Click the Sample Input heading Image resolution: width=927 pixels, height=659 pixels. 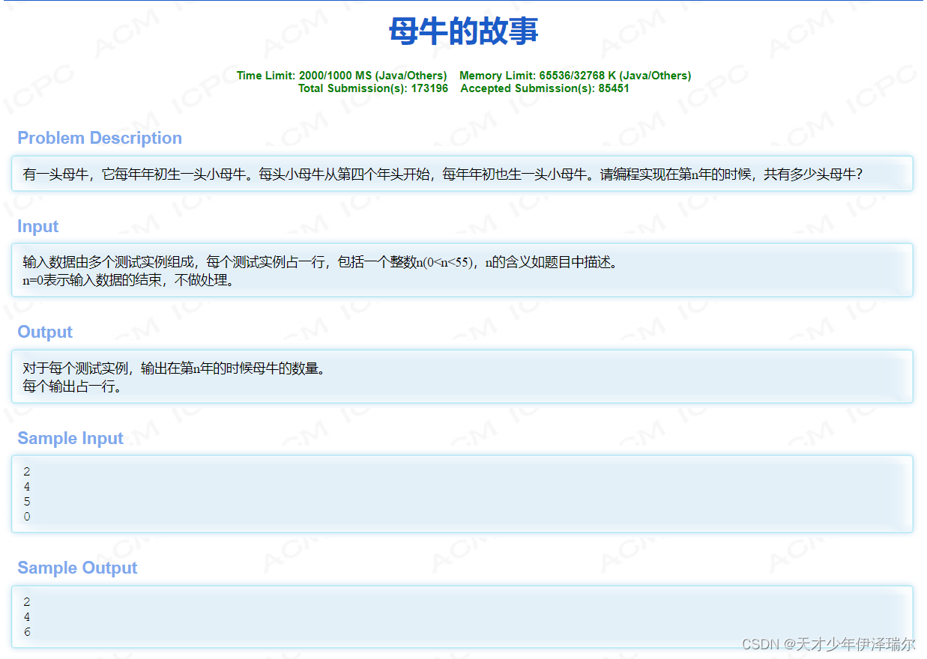[x=70, y=438]
